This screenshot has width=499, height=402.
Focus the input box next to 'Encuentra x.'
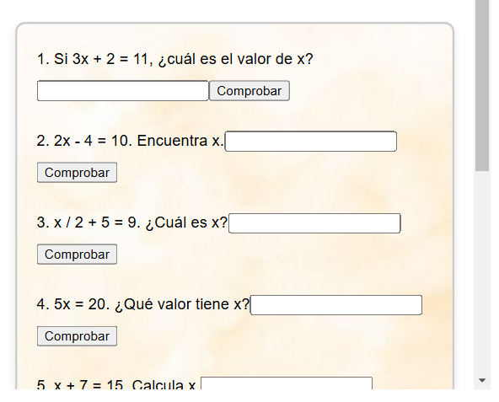coord(310,141)
